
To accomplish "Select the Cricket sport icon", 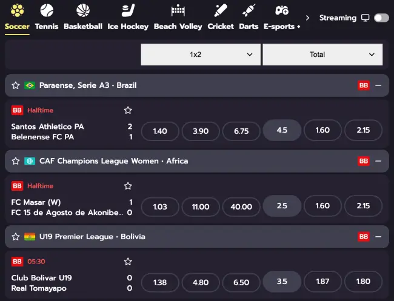I will [221, 11].
